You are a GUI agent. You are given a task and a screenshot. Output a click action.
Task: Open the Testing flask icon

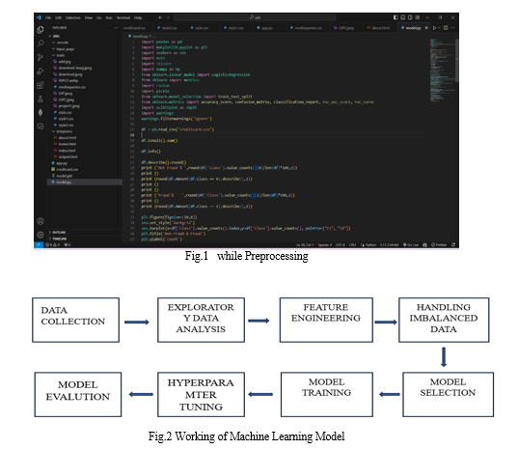(x=41, y=98)
